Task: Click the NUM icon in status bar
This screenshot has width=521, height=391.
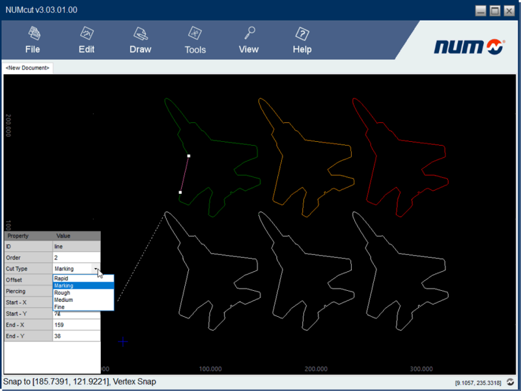Action: (511, 383)
